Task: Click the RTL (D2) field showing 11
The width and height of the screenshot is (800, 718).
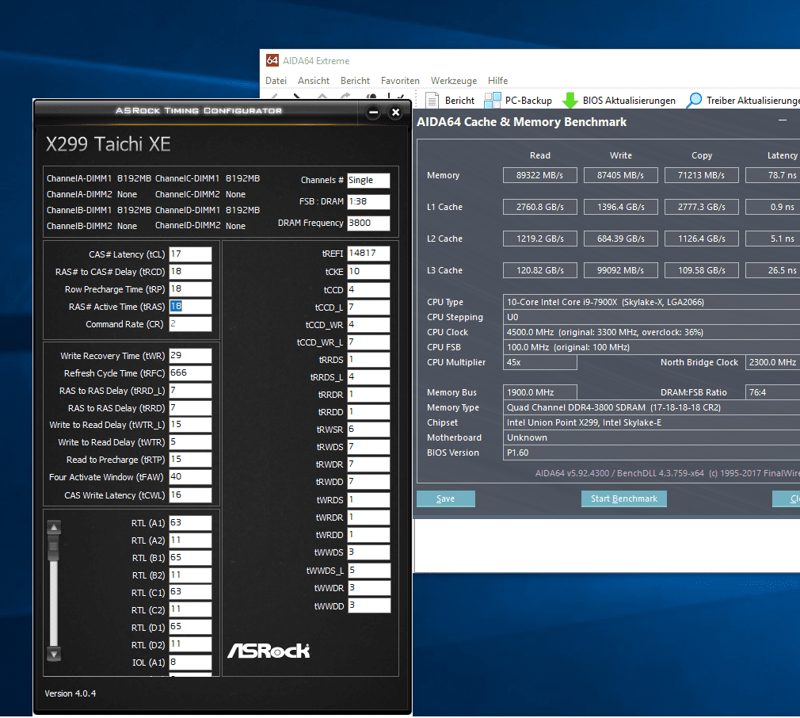Action: [x=190, y=644]
